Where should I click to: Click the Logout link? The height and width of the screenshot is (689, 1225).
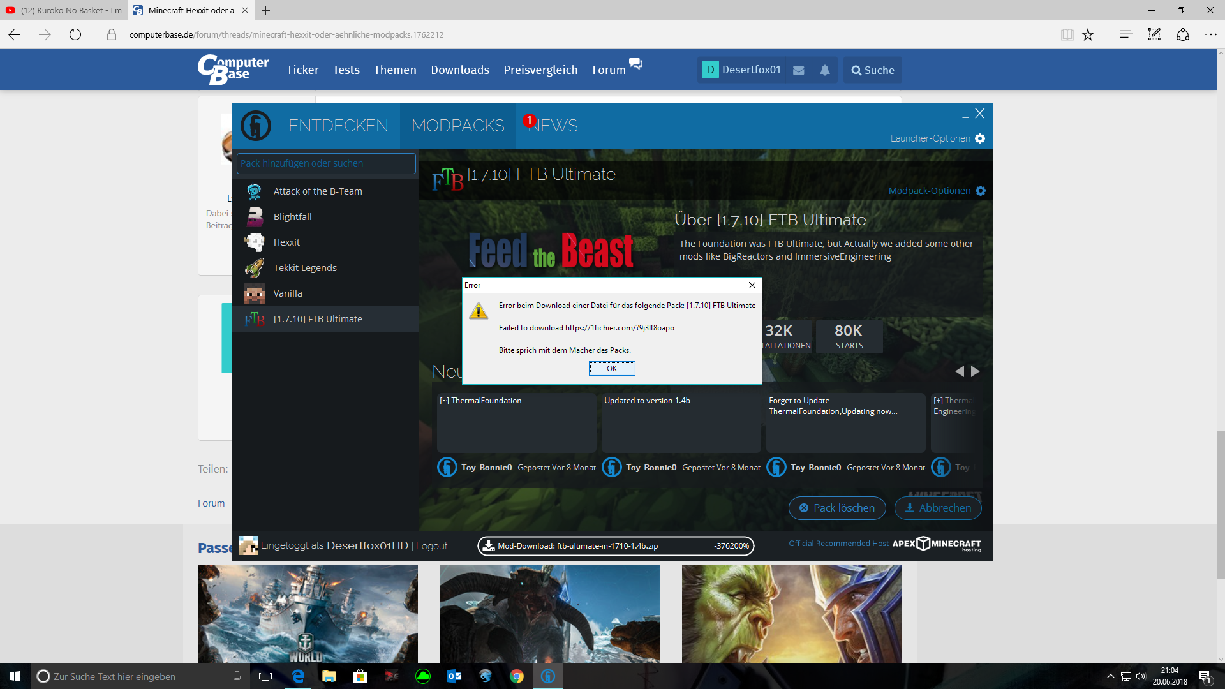pyautogui.click(x=432, y=546)
